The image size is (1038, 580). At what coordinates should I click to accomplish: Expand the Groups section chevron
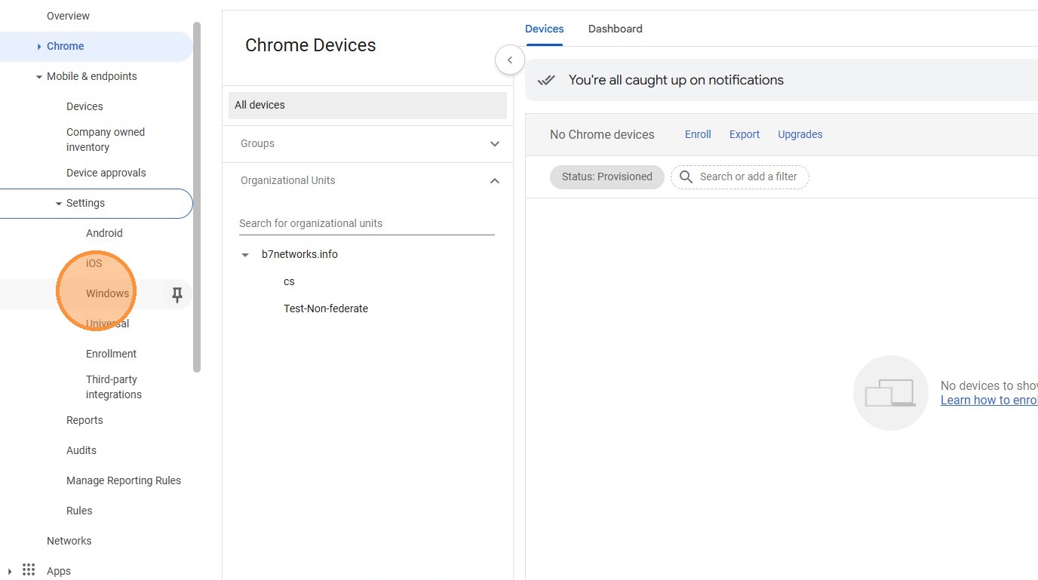tap(495, 143)
